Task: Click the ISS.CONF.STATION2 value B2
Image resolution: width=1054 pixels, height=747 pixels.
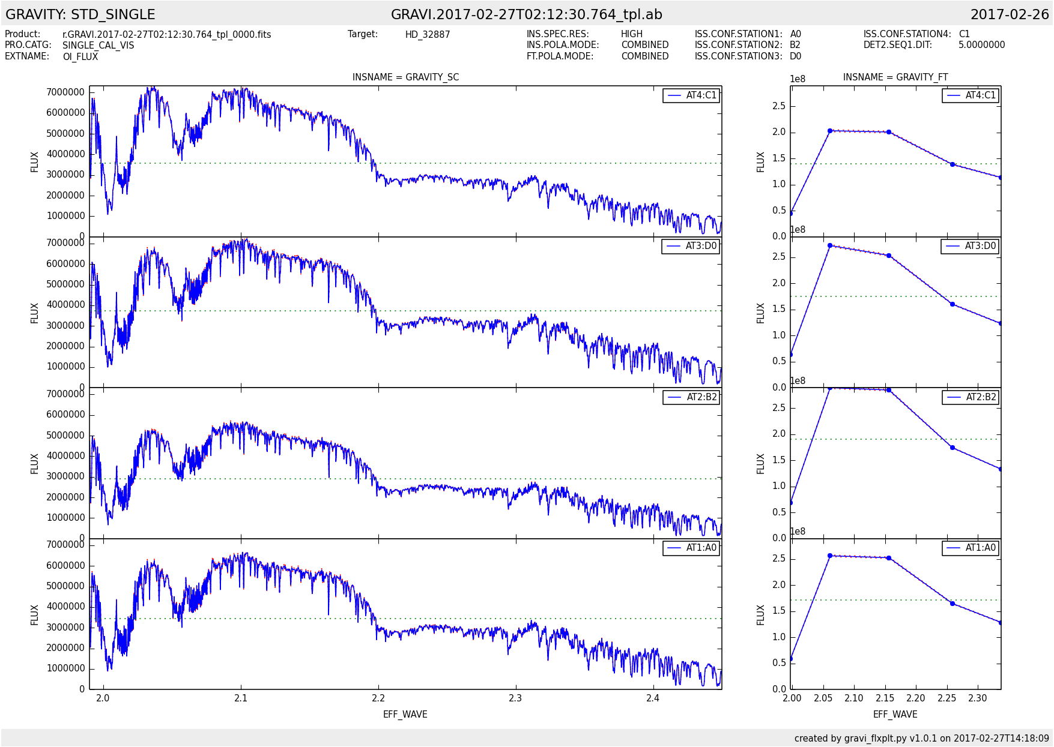Action: (795, 45)
